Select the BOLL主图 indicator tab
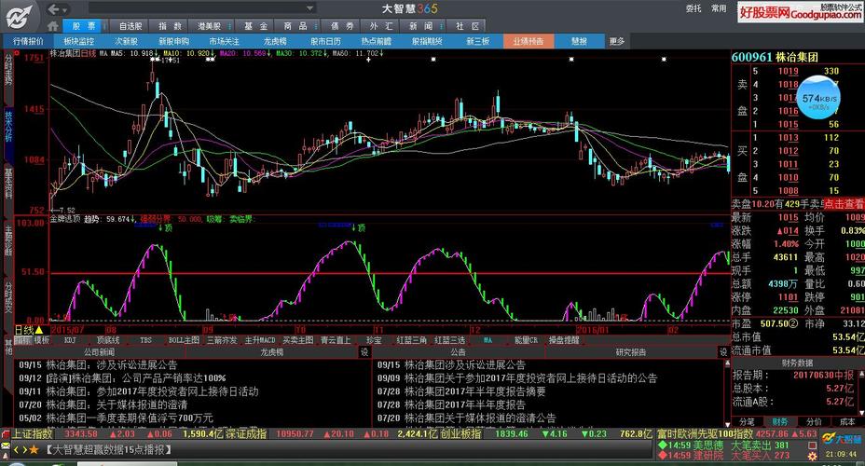 (184, 340)
